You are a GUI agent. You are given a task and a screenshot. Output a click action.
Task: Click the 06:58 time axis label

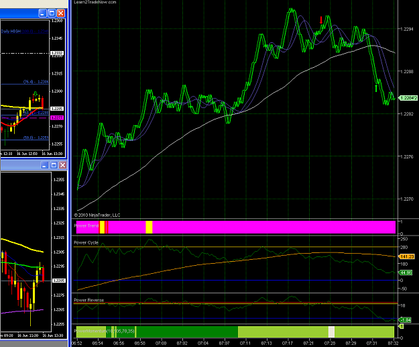(x=139, y=343)
